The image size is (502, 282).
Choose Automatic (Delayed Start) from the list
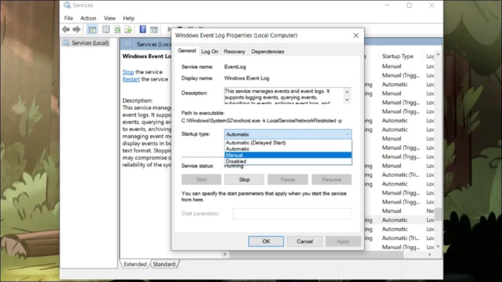[x=288, y=142]
